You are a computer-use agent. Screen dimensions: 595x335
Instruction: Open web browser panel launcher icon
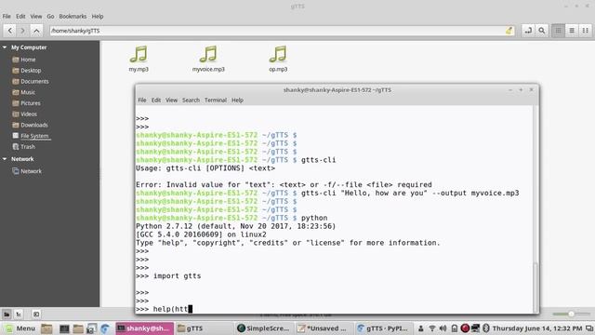pyautogui.click(x=105, y=328)
